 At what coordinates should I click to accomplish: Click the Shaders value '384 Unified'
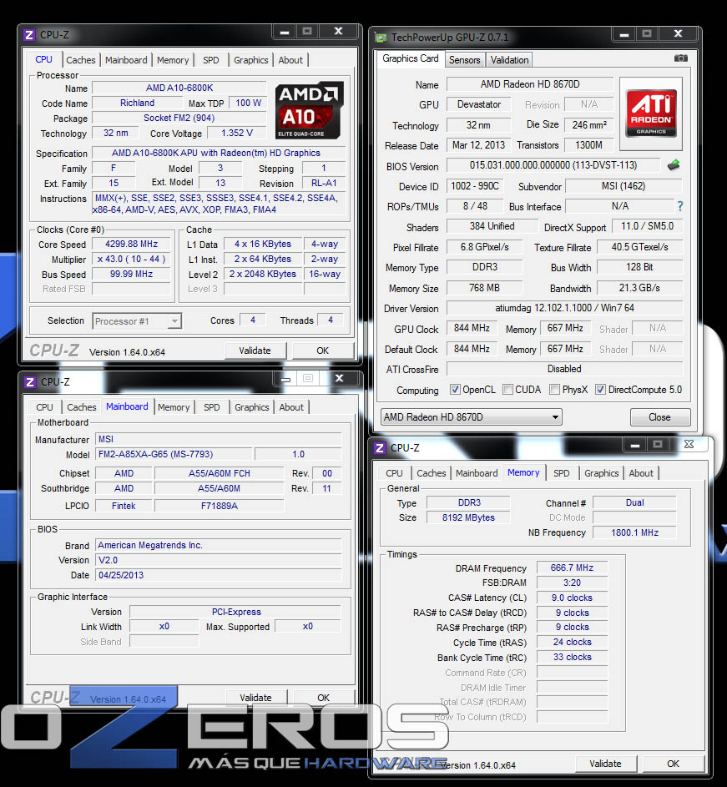(492, 226)
